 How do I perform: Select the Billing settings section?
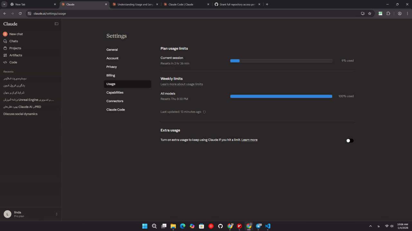pos(111,76)
